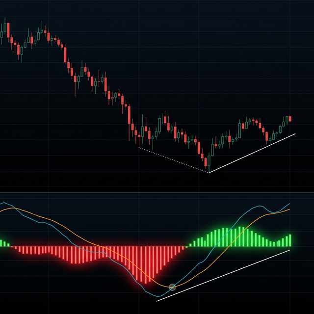Screen dimensions: 314x314
Task: Select the dotted descending trendline on price chart
Action: coord(174,160)
